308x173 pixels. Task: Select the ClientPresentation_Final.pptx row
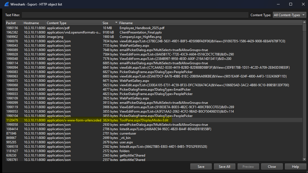(x=141, y=32)
